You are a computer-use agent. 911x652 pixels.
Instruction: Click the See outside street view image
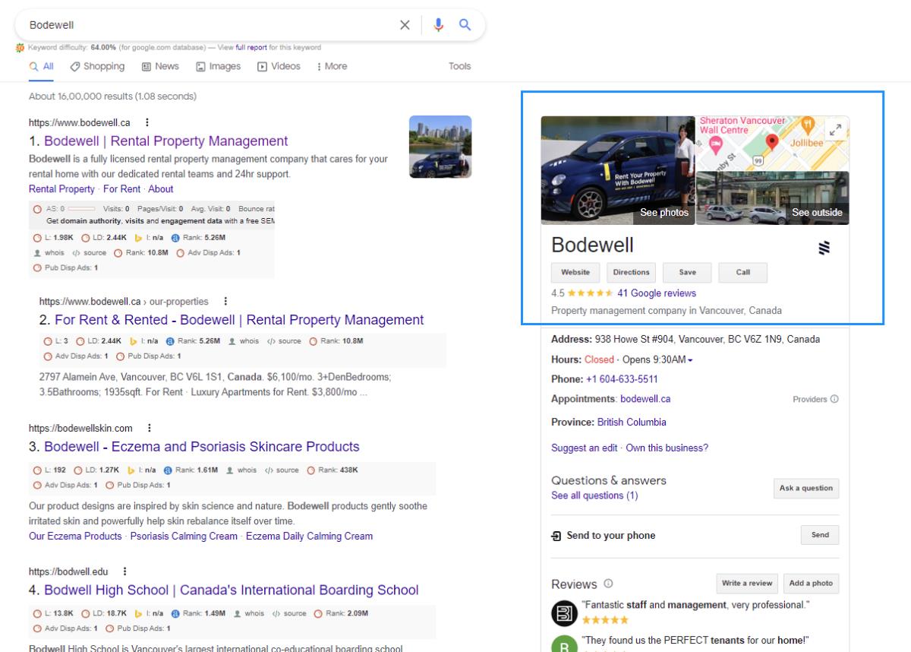tap(773, 198)
